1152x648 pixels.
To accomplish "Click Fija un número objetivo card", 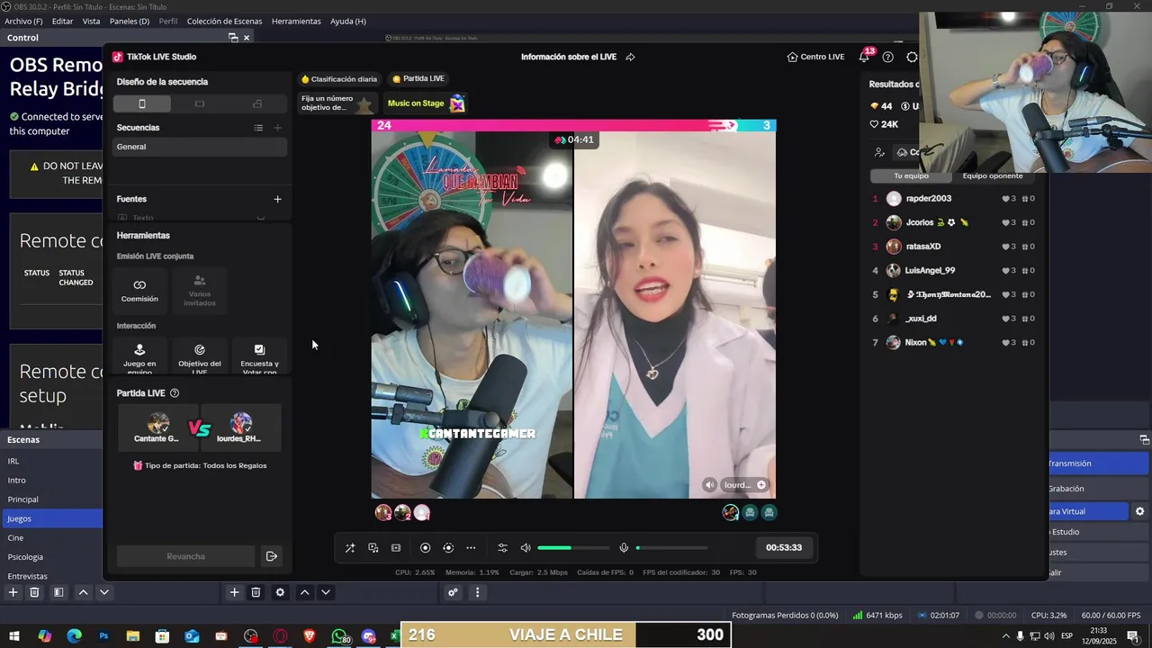I will [x=337, y=103].
